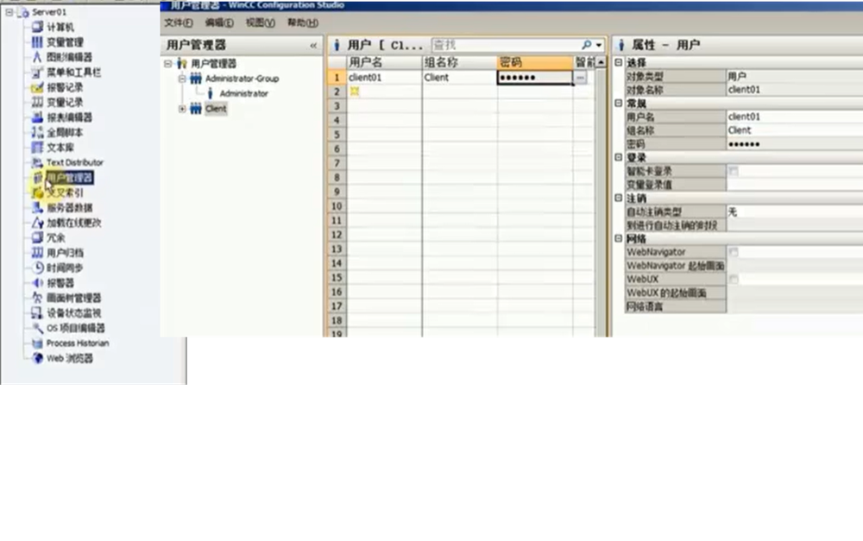Click the user table vertical scrollbar up arrow
This screenshot has height=541, width=863.
[x=601, y=62]
